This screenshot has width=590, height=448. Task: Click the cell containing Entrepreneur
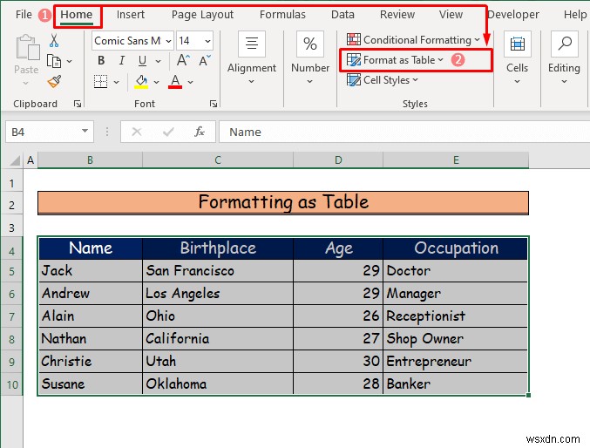[x=456, y=361]
